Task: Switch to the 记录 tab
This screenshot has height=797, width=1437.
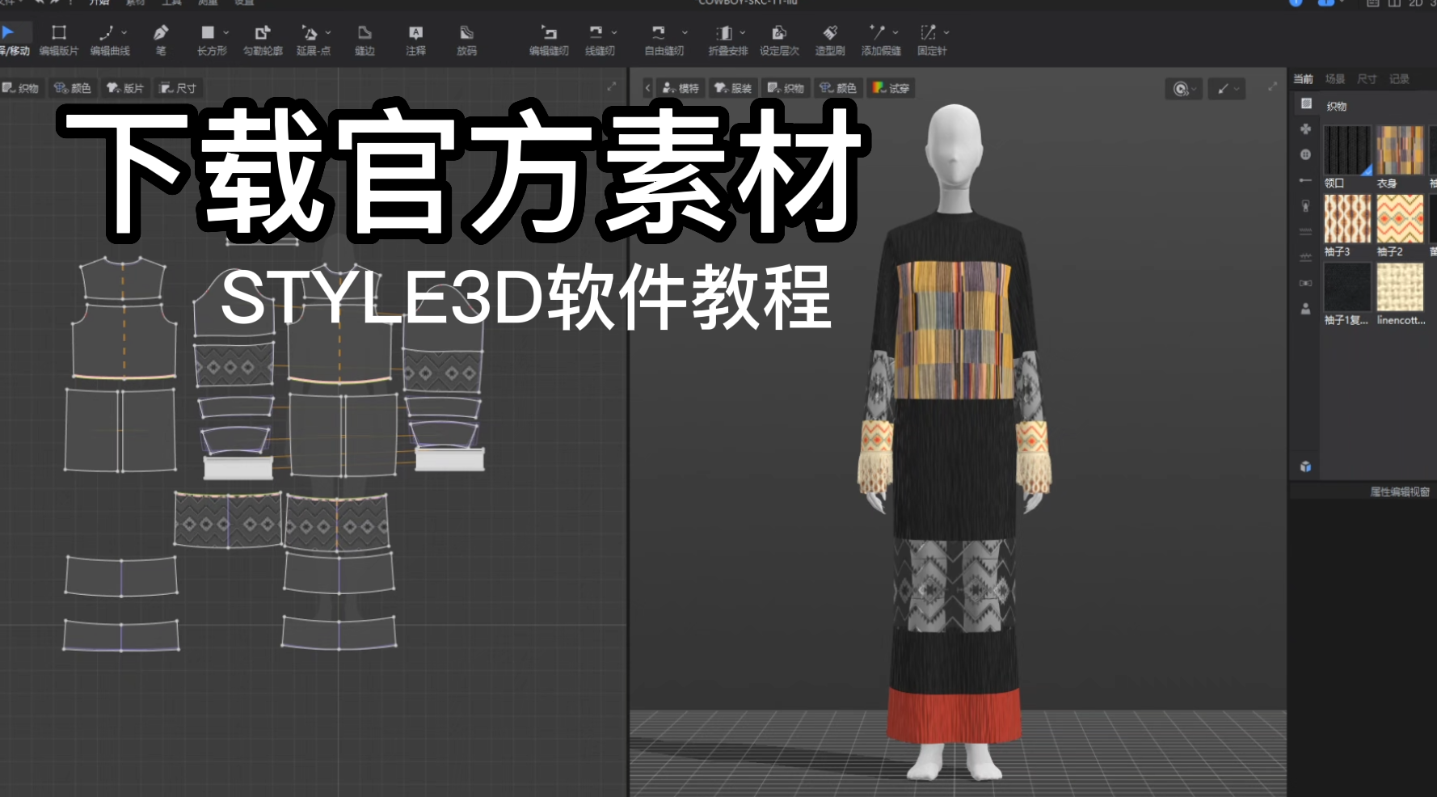Action: 1399,79
